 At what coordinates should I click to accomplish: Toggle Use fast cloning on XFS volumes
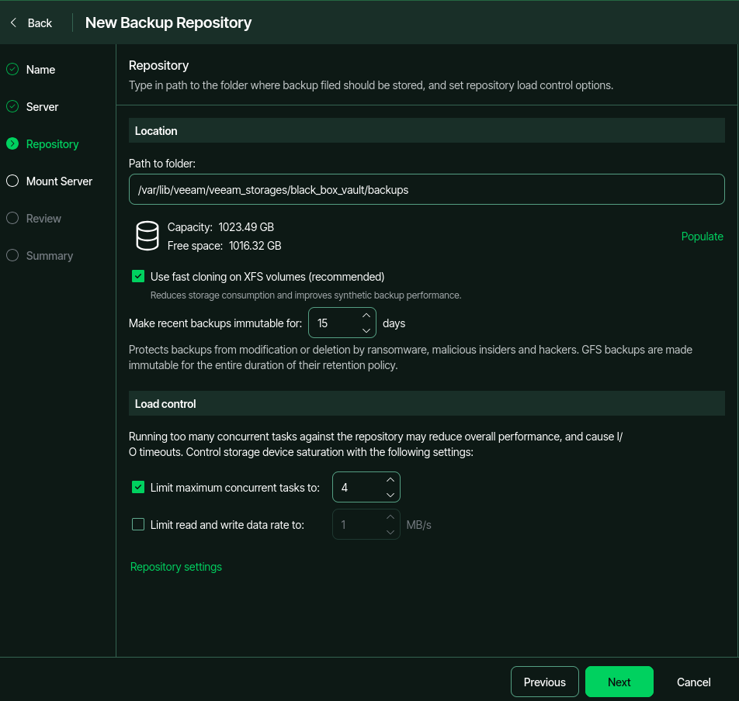(138, 276)
